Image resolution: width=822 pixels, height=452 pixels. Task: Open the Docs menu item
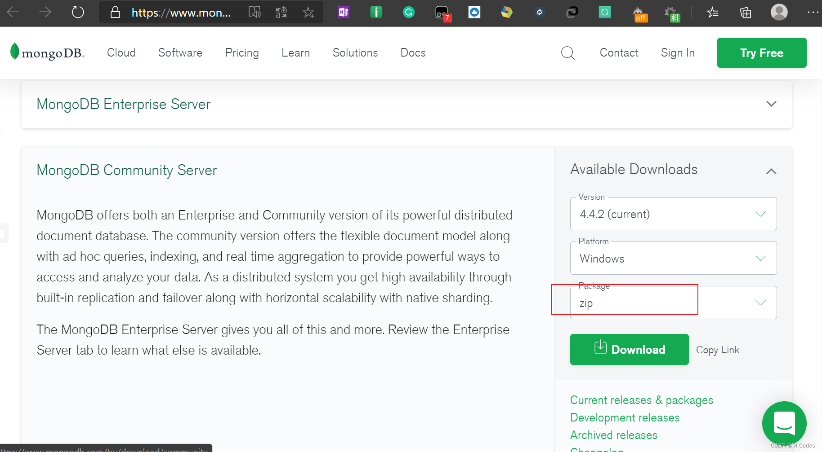[413, 53]
